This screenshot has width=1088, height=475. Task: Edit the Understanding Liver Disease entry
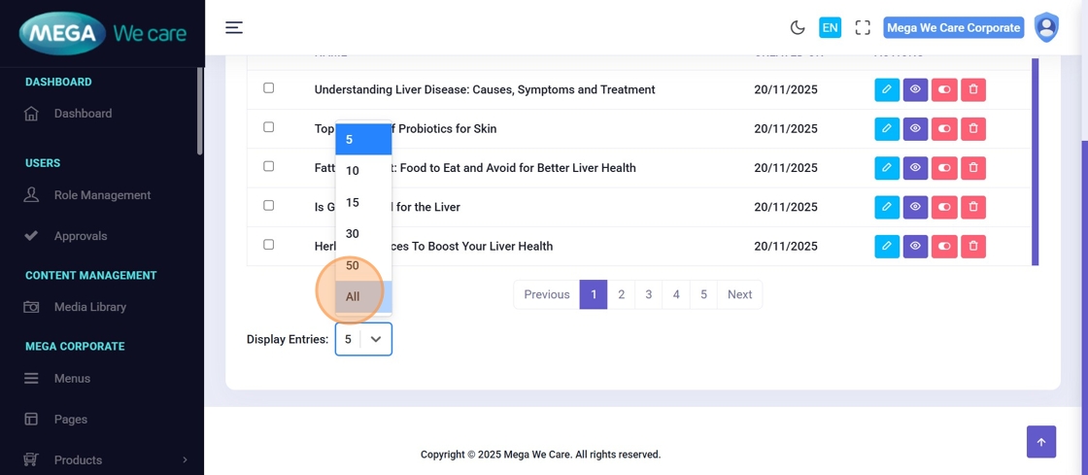[x=887, y=89]
